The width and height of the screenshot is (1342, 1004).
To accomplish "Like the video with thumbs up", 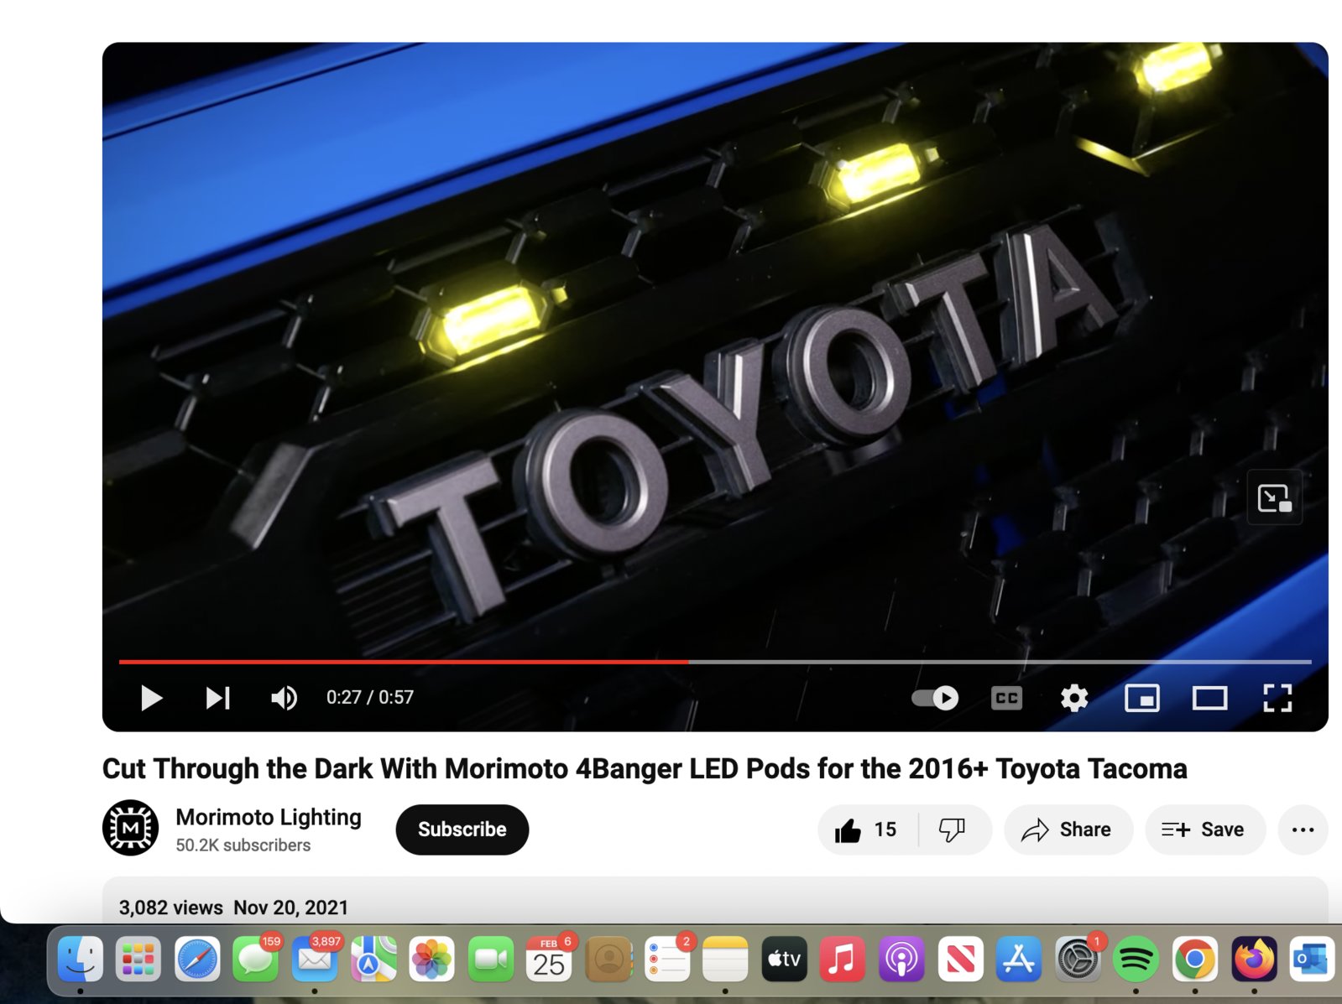I will 867,830.
